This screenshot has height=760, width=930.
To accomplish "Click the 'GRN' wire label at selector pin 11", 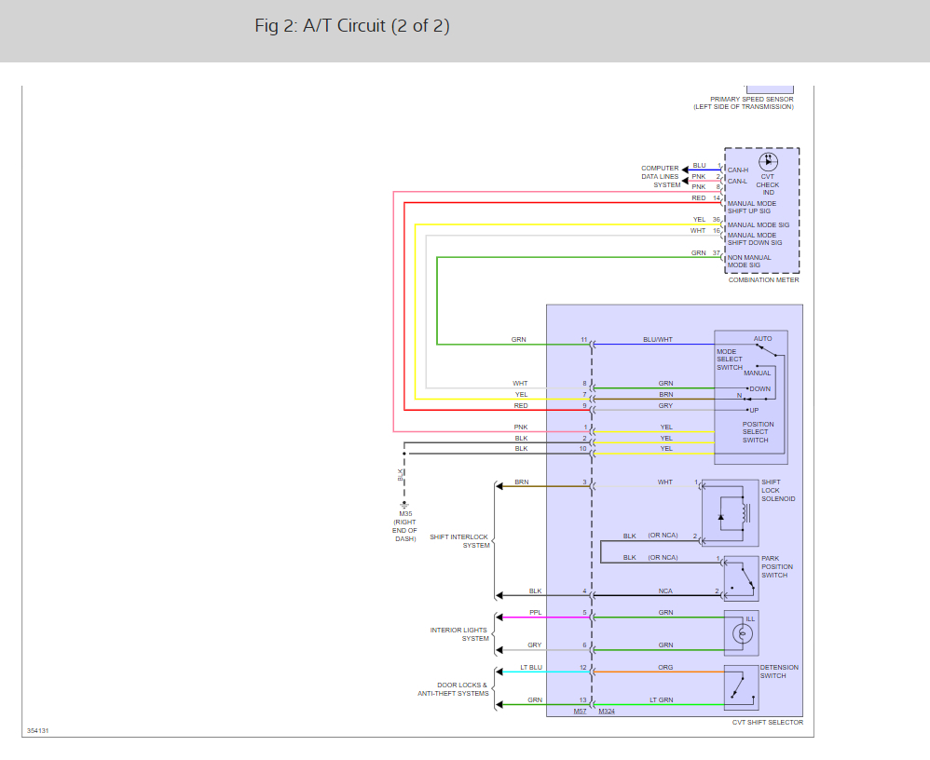I will coord(518,340).
